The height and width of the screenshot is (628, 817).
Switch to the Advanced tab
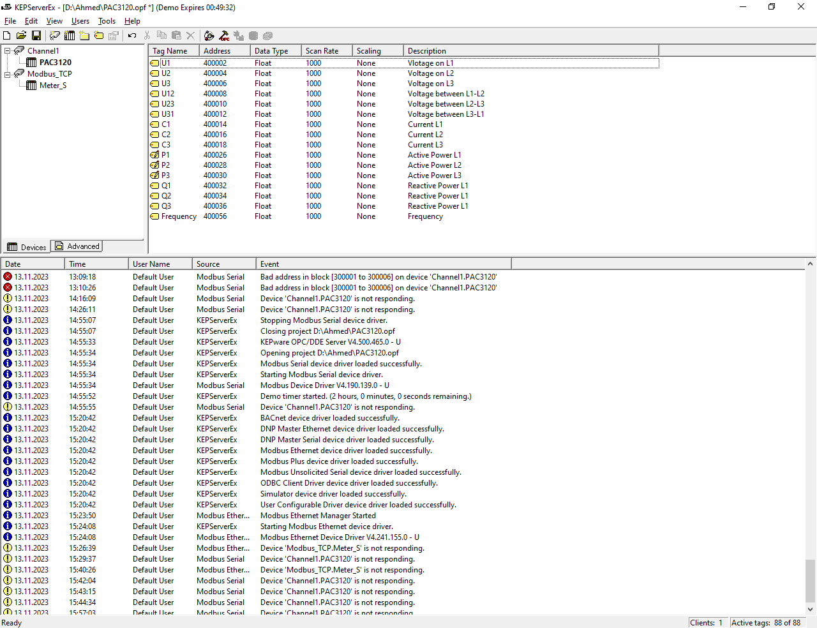(77, 246)
